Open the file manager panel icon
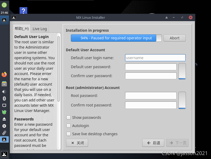The height and width of the screenshot is (159, 211). pos(4,84)
